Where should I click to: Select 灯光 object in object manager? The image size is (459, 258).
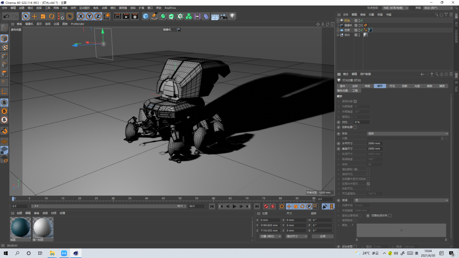pyautogui.click(x=347, y=20)
